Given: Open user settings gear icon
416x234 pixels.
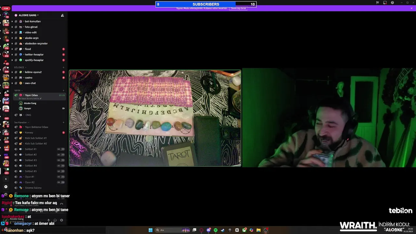Looking at the screenshot, I should tap(61, 220).
